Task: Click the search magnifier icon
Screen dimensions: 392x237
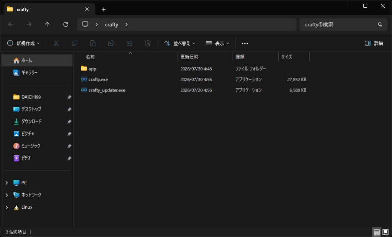Action: [380, 25]
